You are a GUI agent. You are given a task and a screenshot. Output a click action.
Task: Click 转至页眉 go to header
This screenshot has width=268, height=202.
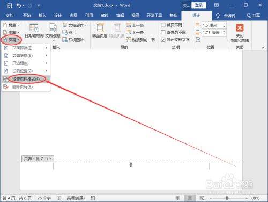coord(100,31)
